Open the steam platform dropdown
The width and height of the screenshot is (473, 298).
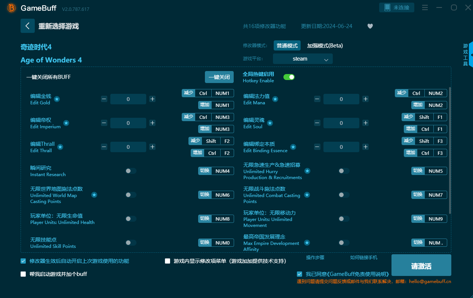[x=302, y=59]
